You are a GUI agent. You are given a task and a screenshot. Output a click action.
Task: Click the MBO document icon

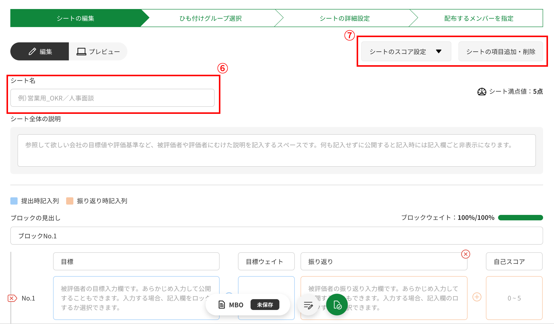point(222,305)
